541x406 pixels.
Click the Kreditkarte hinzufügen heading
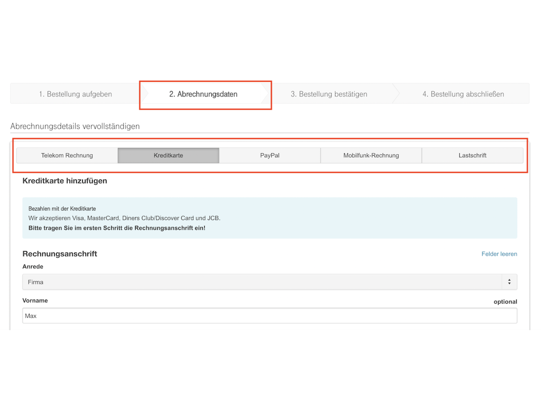(x=65, y=181)
